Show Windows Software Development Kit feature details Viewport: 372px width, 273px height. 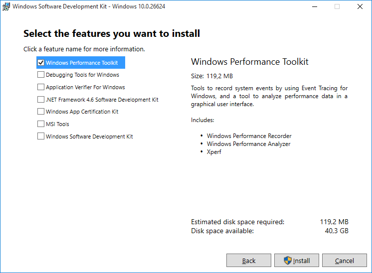pos(89,136)
